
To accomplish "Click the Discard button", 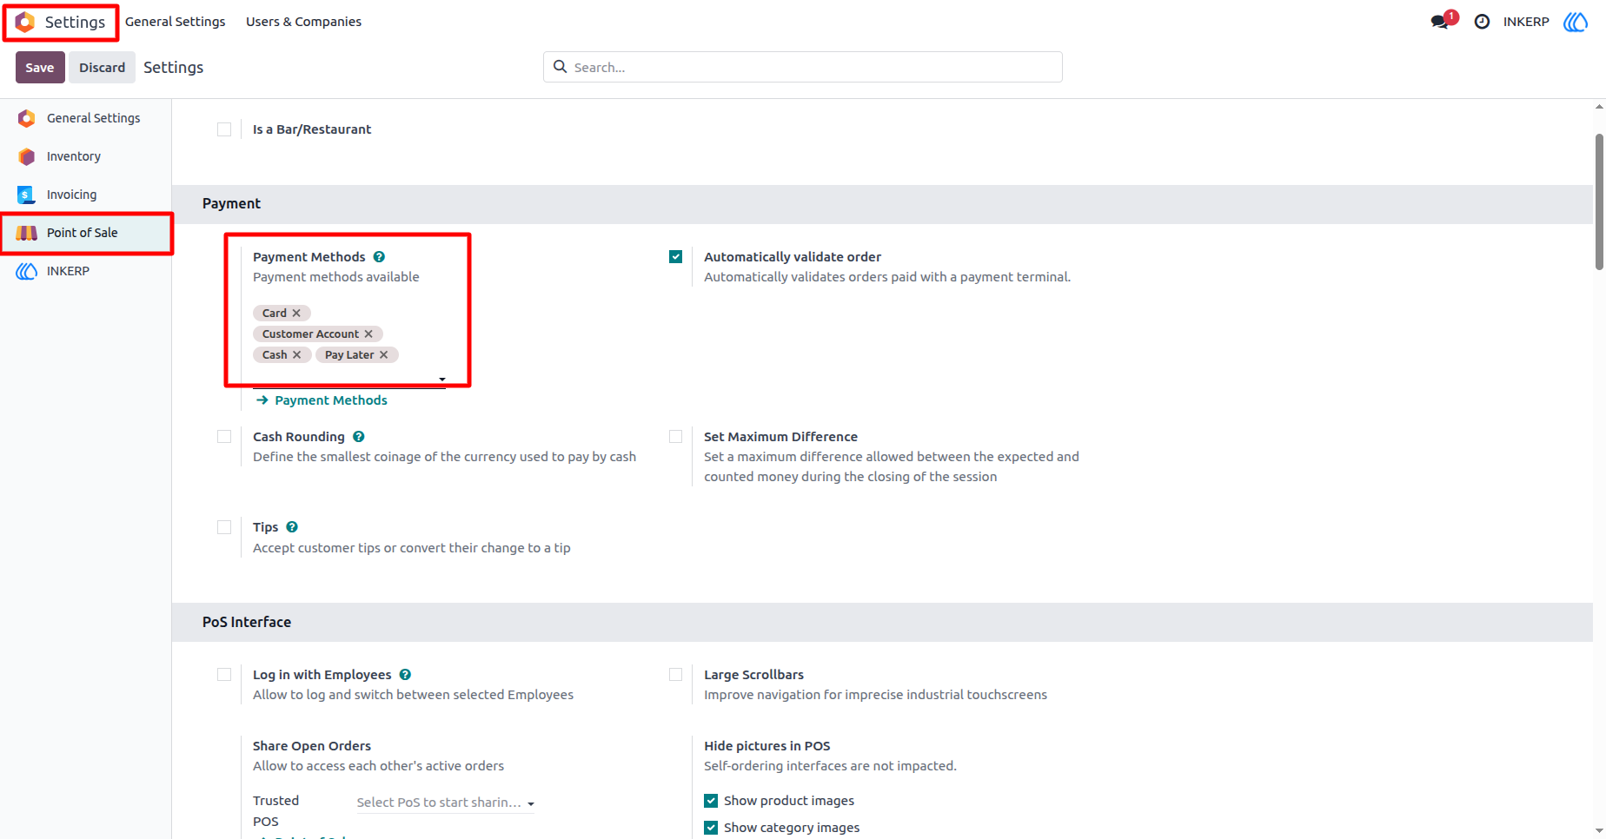I will click(x=102, y=67).
